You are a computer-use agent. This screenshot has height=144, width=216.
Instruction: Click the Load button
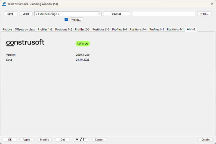[x=26, y=14]
